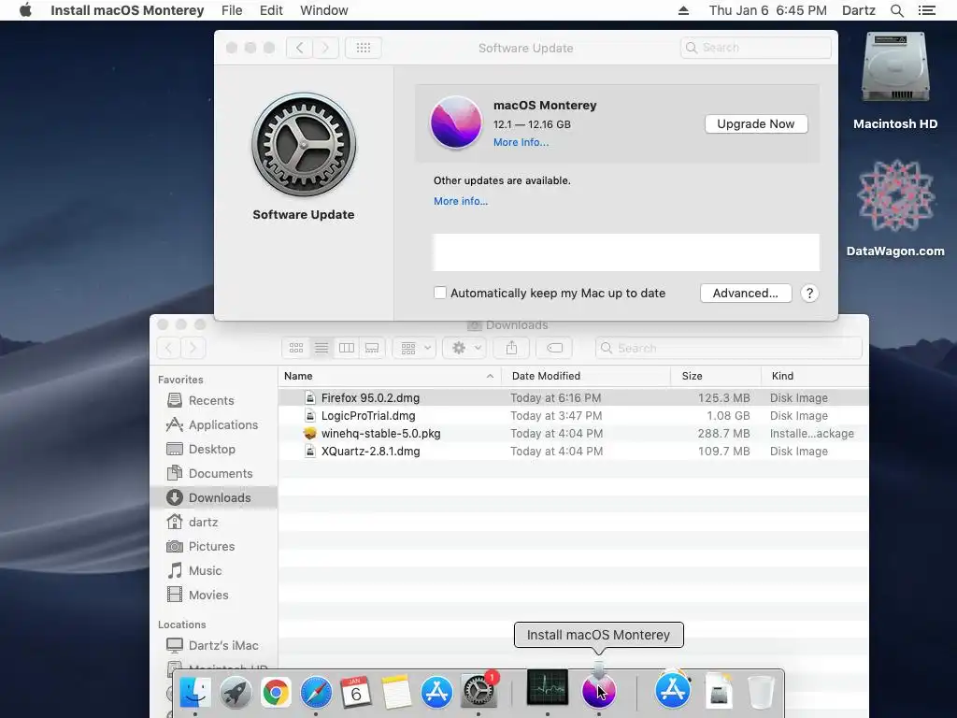The image size is (957, 718).
Task: Open Macintosh HD desktop drive icon
Action: (x=894, y=80)
